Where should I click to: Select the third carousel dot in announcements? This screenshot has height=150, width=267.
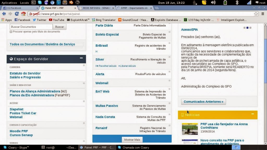tap(250, 28)
